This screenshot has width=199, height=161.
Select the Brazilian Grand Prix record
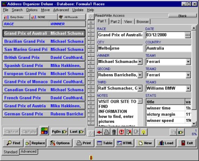point(44,41)
